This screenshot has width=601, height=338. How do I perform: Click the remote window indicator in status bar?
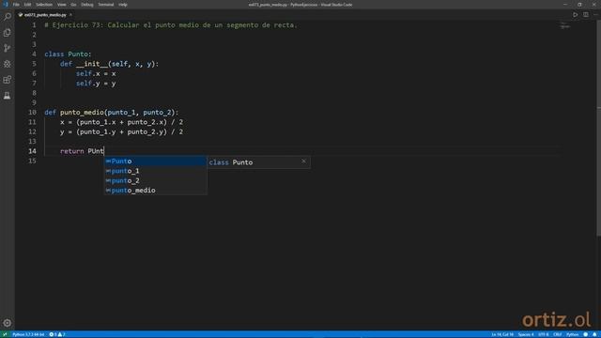[x=5, y=334]
